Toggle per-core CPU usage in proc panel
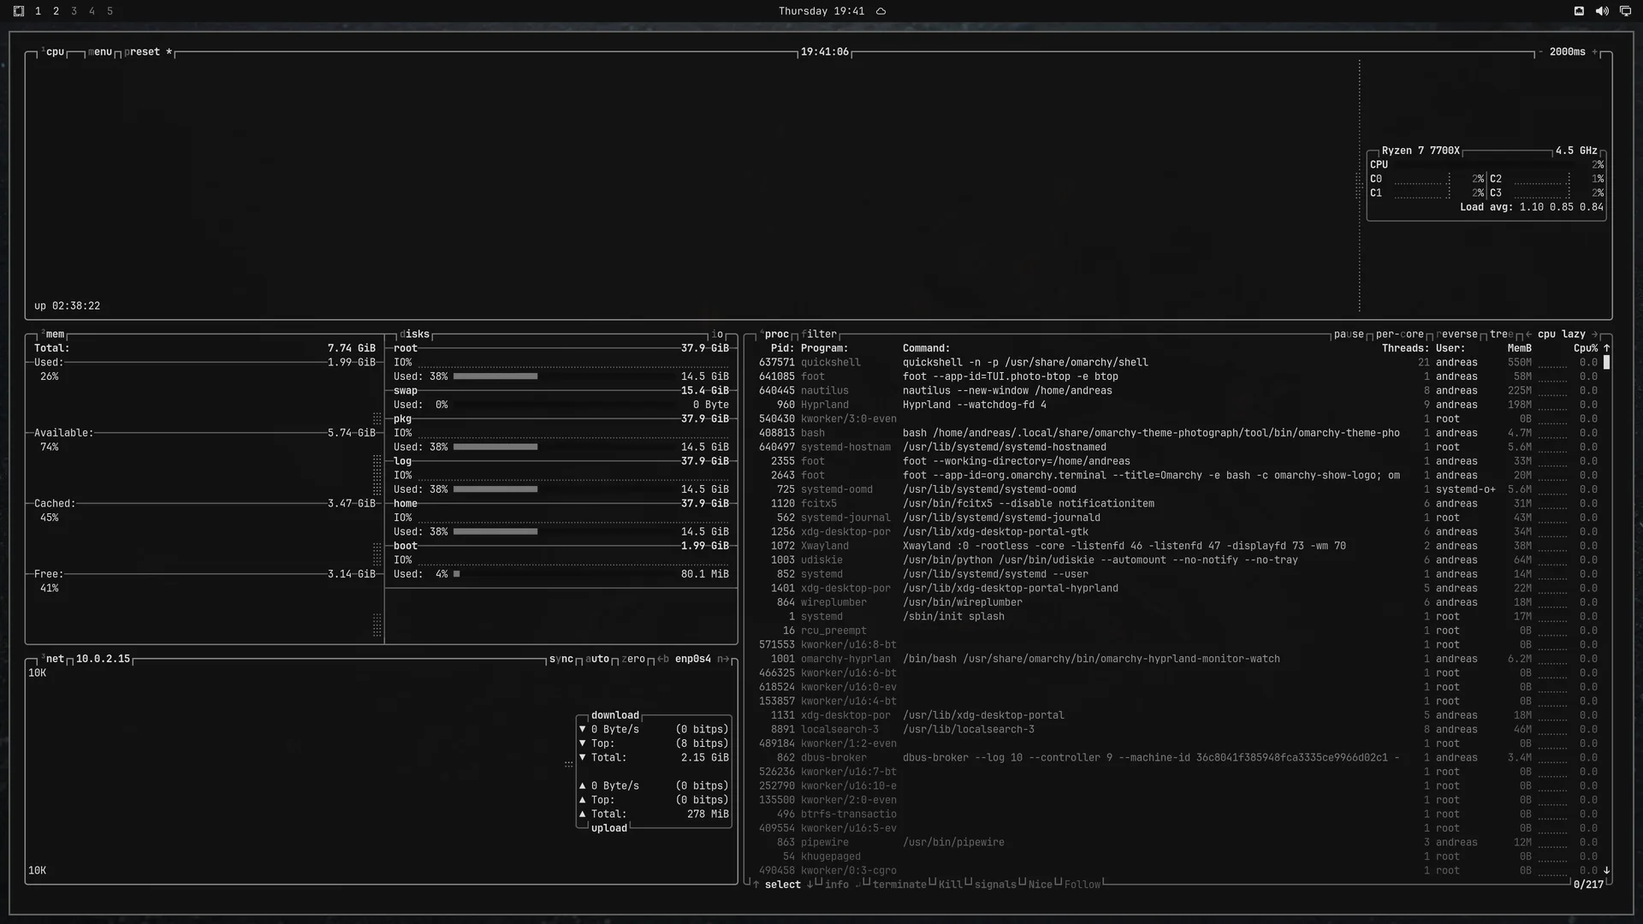The height and width of the screenshot is (924, 1643). click(x=1400, y=335)
